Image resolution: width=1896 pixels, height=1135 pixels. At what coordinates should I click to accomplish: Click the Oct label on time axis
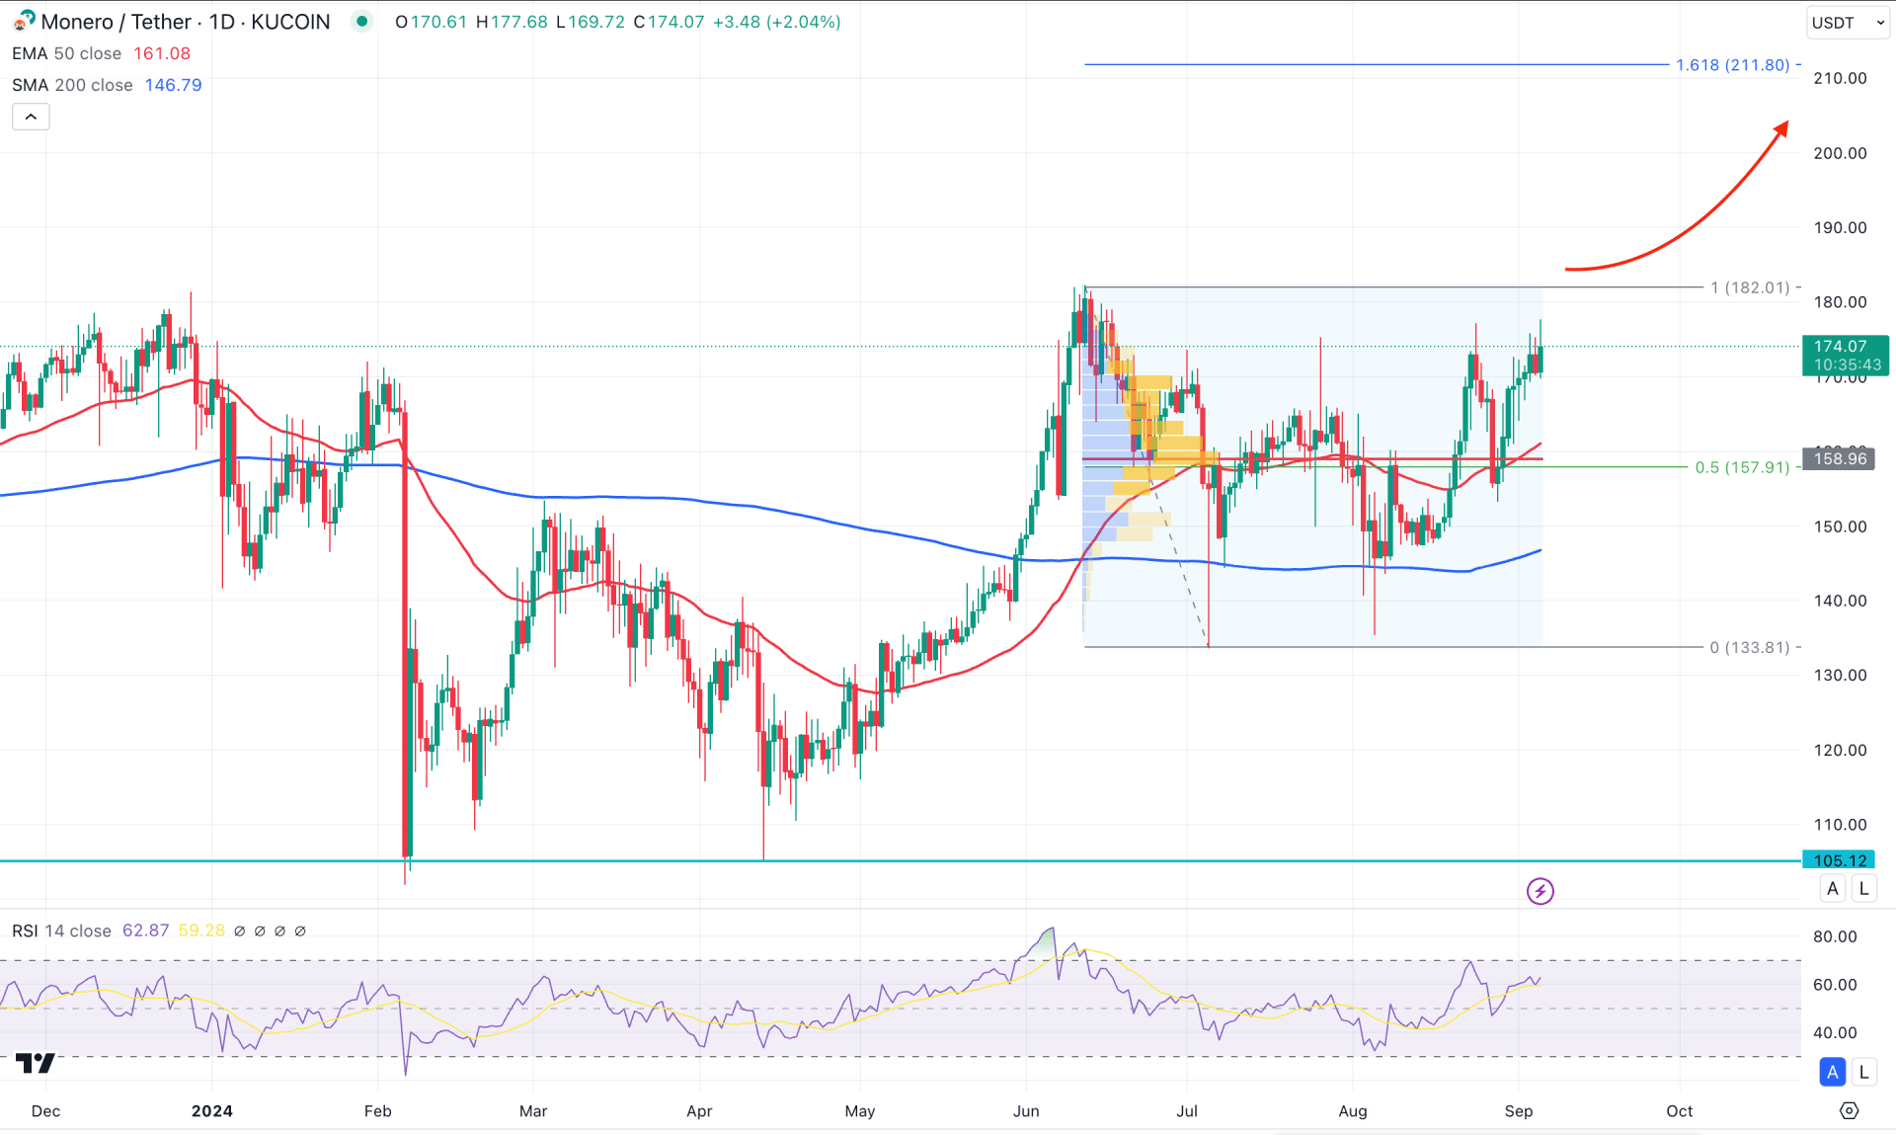point(1680,1110)
